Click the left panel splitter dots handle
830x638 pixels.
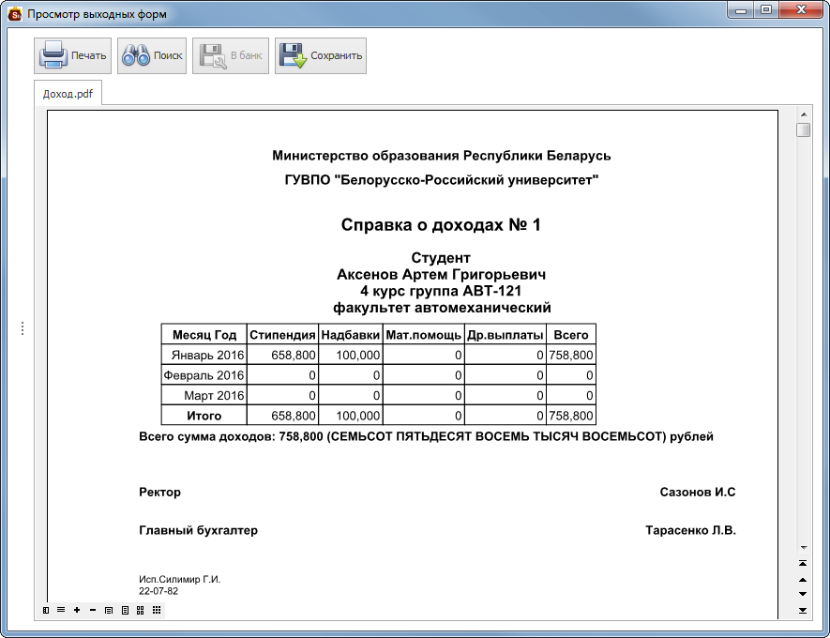click(x=23, y=328)
